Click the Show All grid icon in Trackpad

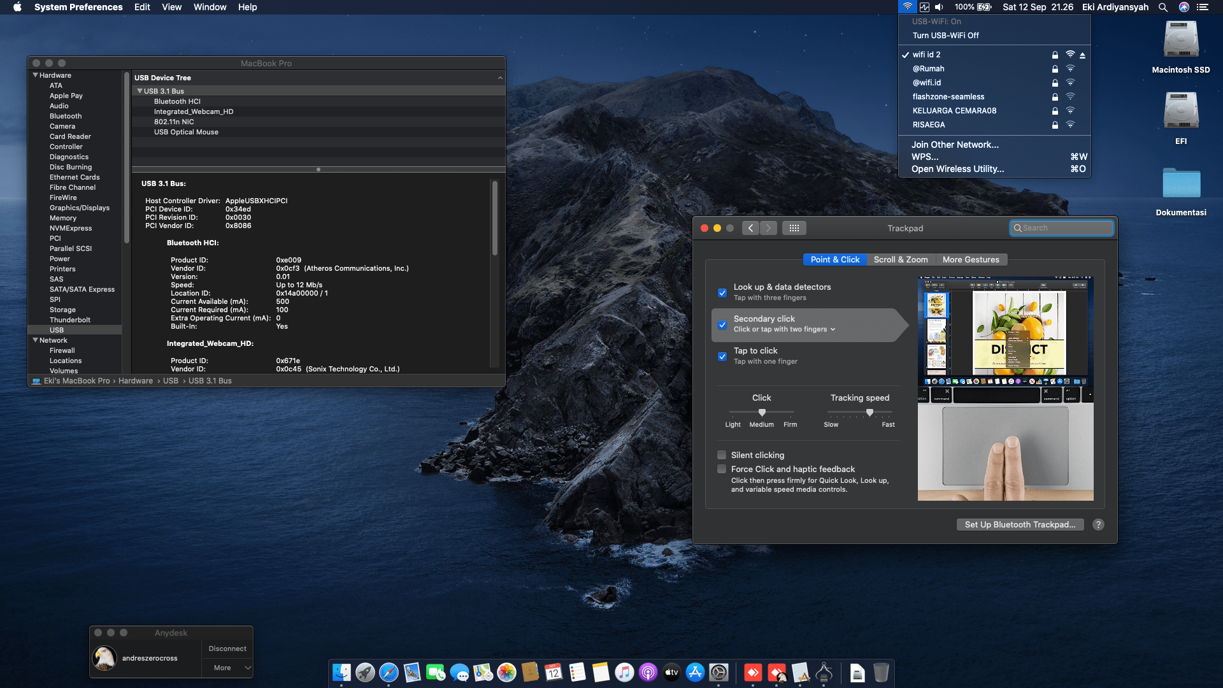[x=794, y=228]
